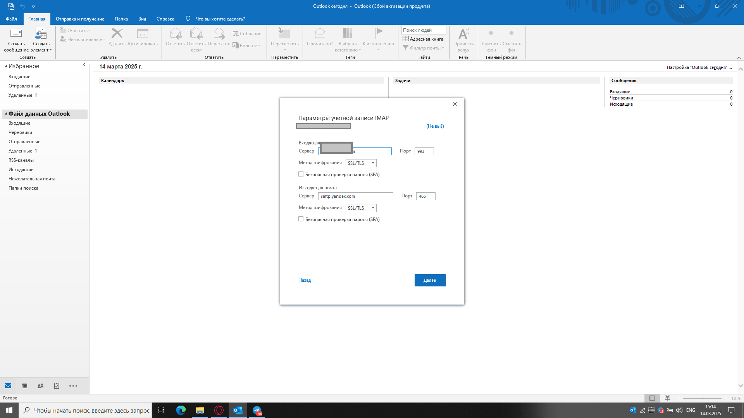744x418 pixels.
Task: Open Tasks view in navigation bar
Action: (x=57, y=386)
